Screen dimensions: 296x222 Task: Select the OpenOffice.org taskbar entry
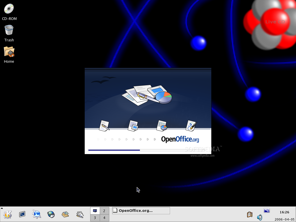click(x=141, y=210)
